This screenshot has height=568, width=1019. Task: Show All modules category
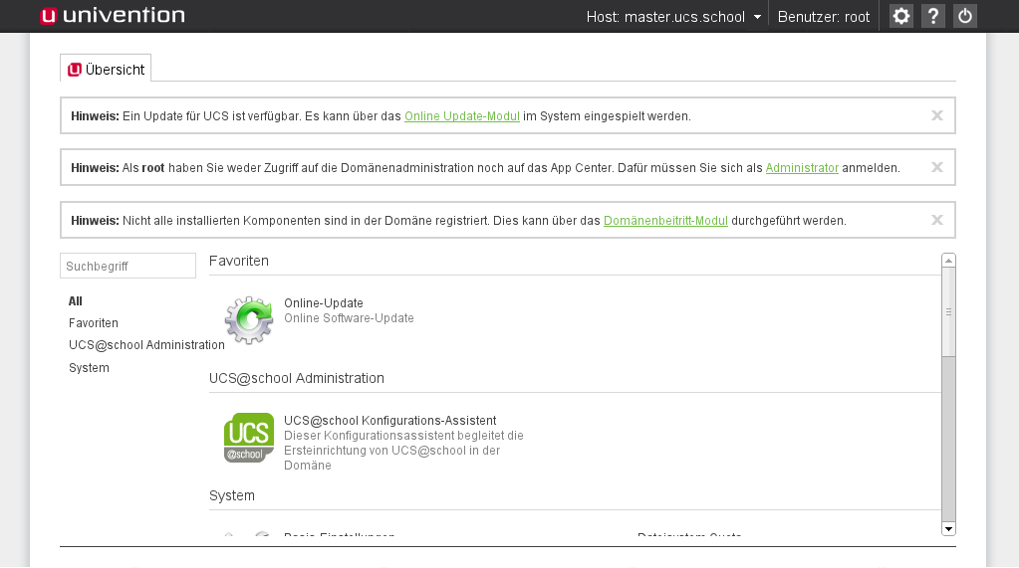click(76, 301)
